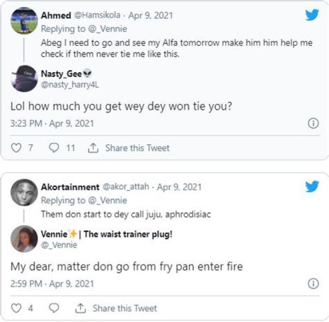
Task: Click Twitter bird logo on Ahmed's tweet
Action: tap(312, 15)
